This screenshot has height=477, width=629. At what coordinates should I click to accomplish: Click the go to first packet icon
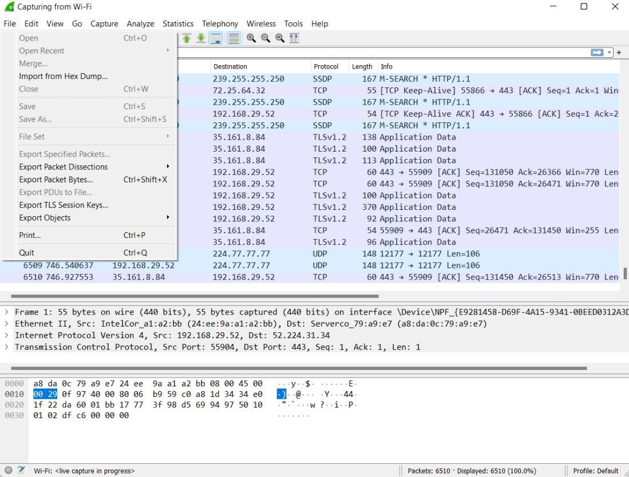point(187,38)
